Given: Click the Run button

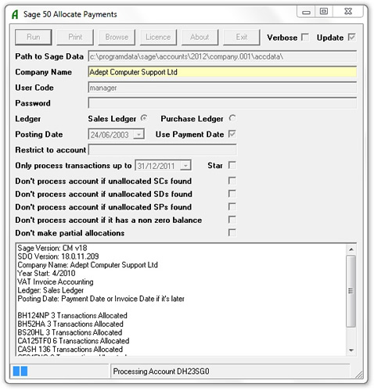Looking at the screenshot, I should pos(34,37).
